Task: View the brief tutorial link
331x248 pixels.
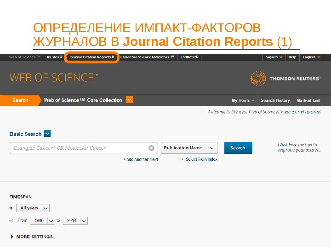Action: pyautogui.click(x=301, y=112)
